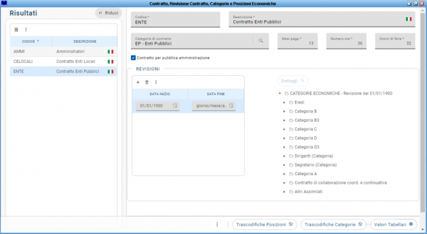Screen dimensions: 427x234
Task: Click the application icon in title bar
Action: click(4, 3)
